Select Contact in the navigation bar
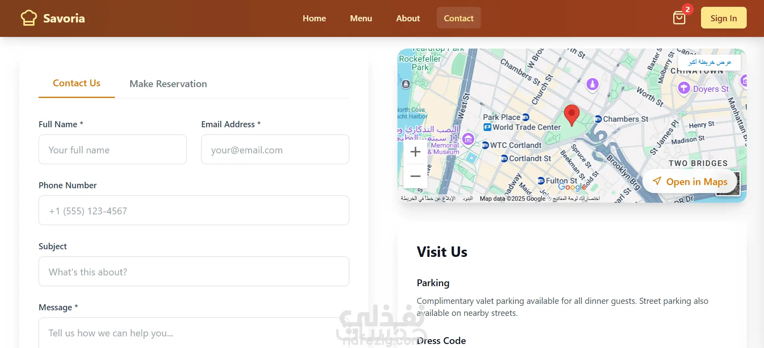764x348 pixels. pos(458,18)
